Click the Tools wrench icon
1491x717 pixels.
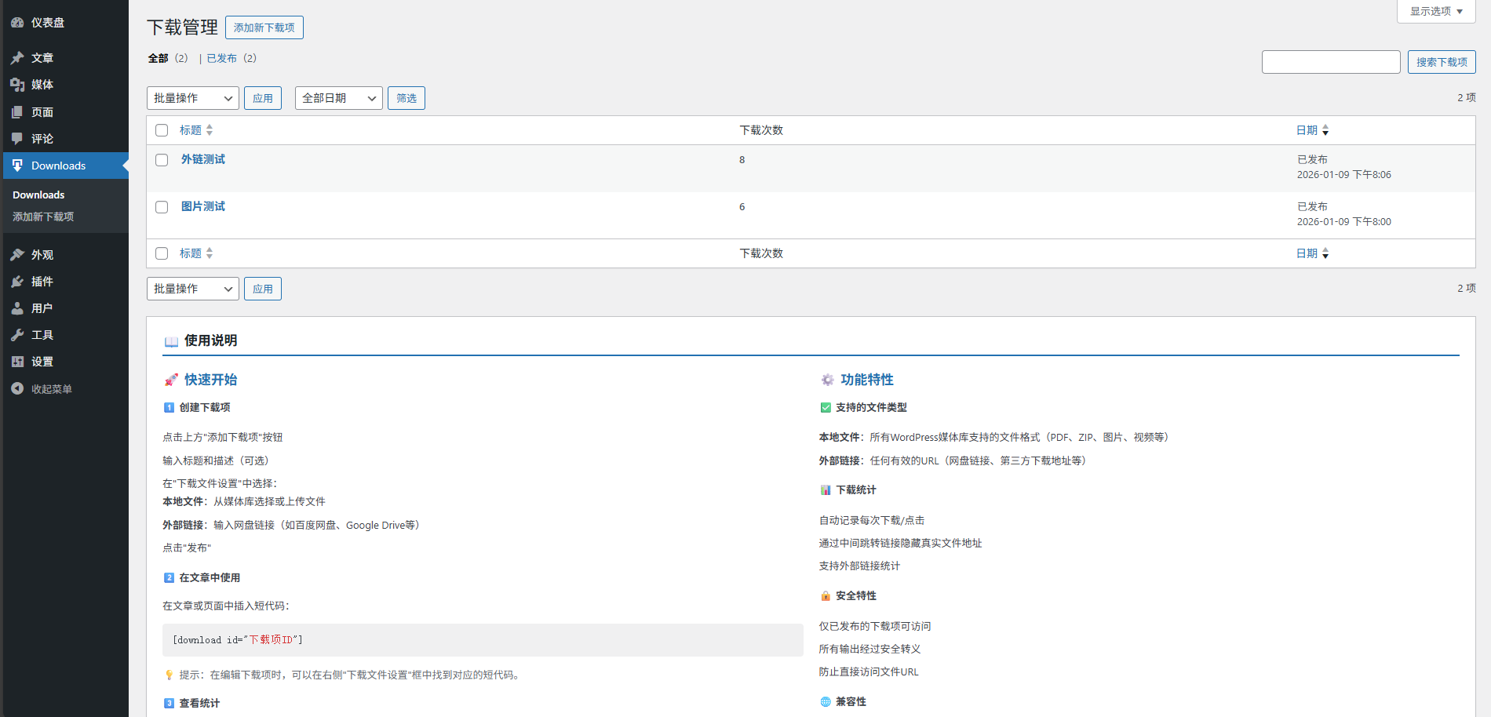[17, 335]
